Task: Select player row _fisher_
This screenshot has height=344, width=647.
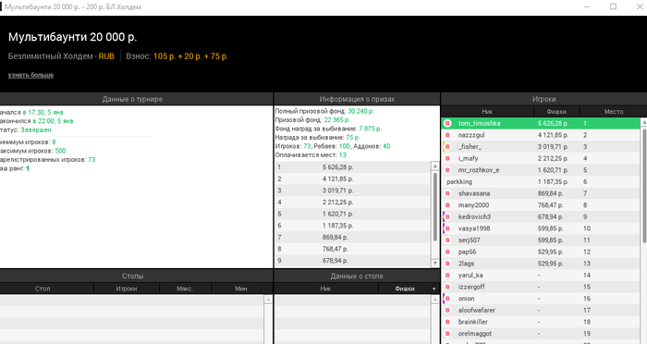Action: (541, 147)
